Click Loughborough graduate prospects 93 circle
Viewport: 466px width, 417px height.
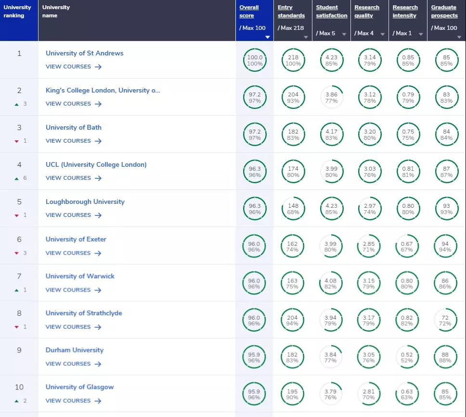coord(446,209)
